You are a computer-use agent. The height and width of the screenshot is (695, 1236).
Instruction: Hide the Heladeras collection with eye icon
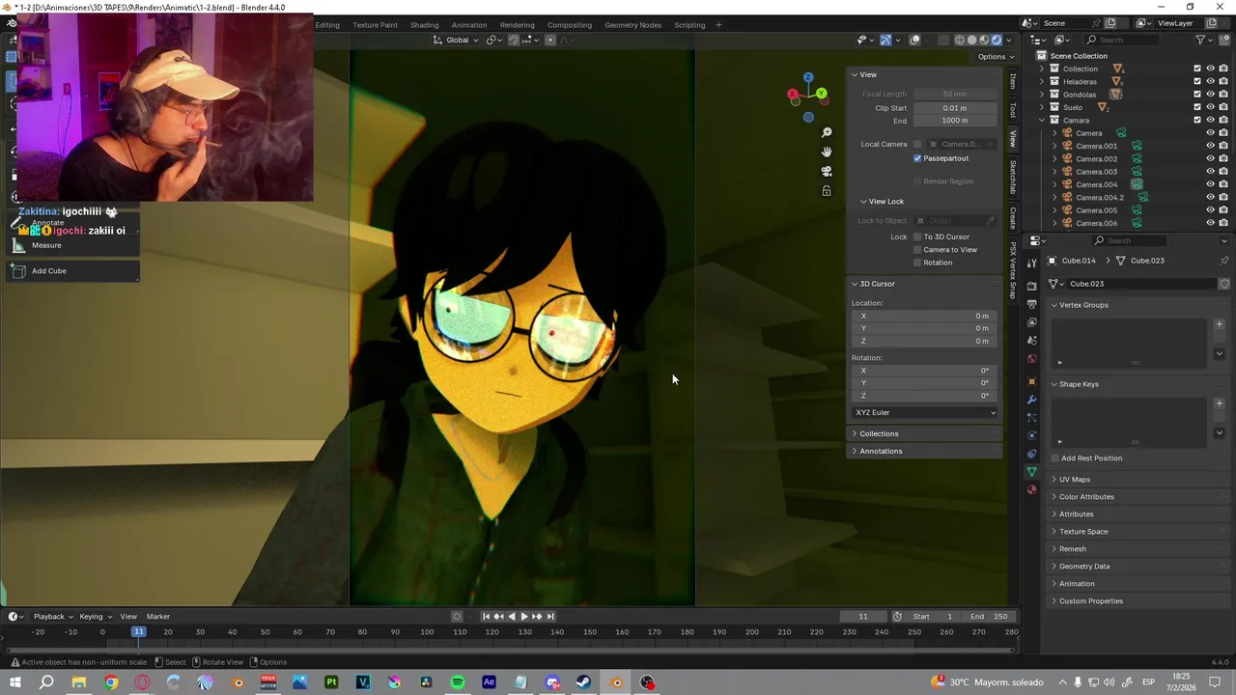[x=1210, y=81]
